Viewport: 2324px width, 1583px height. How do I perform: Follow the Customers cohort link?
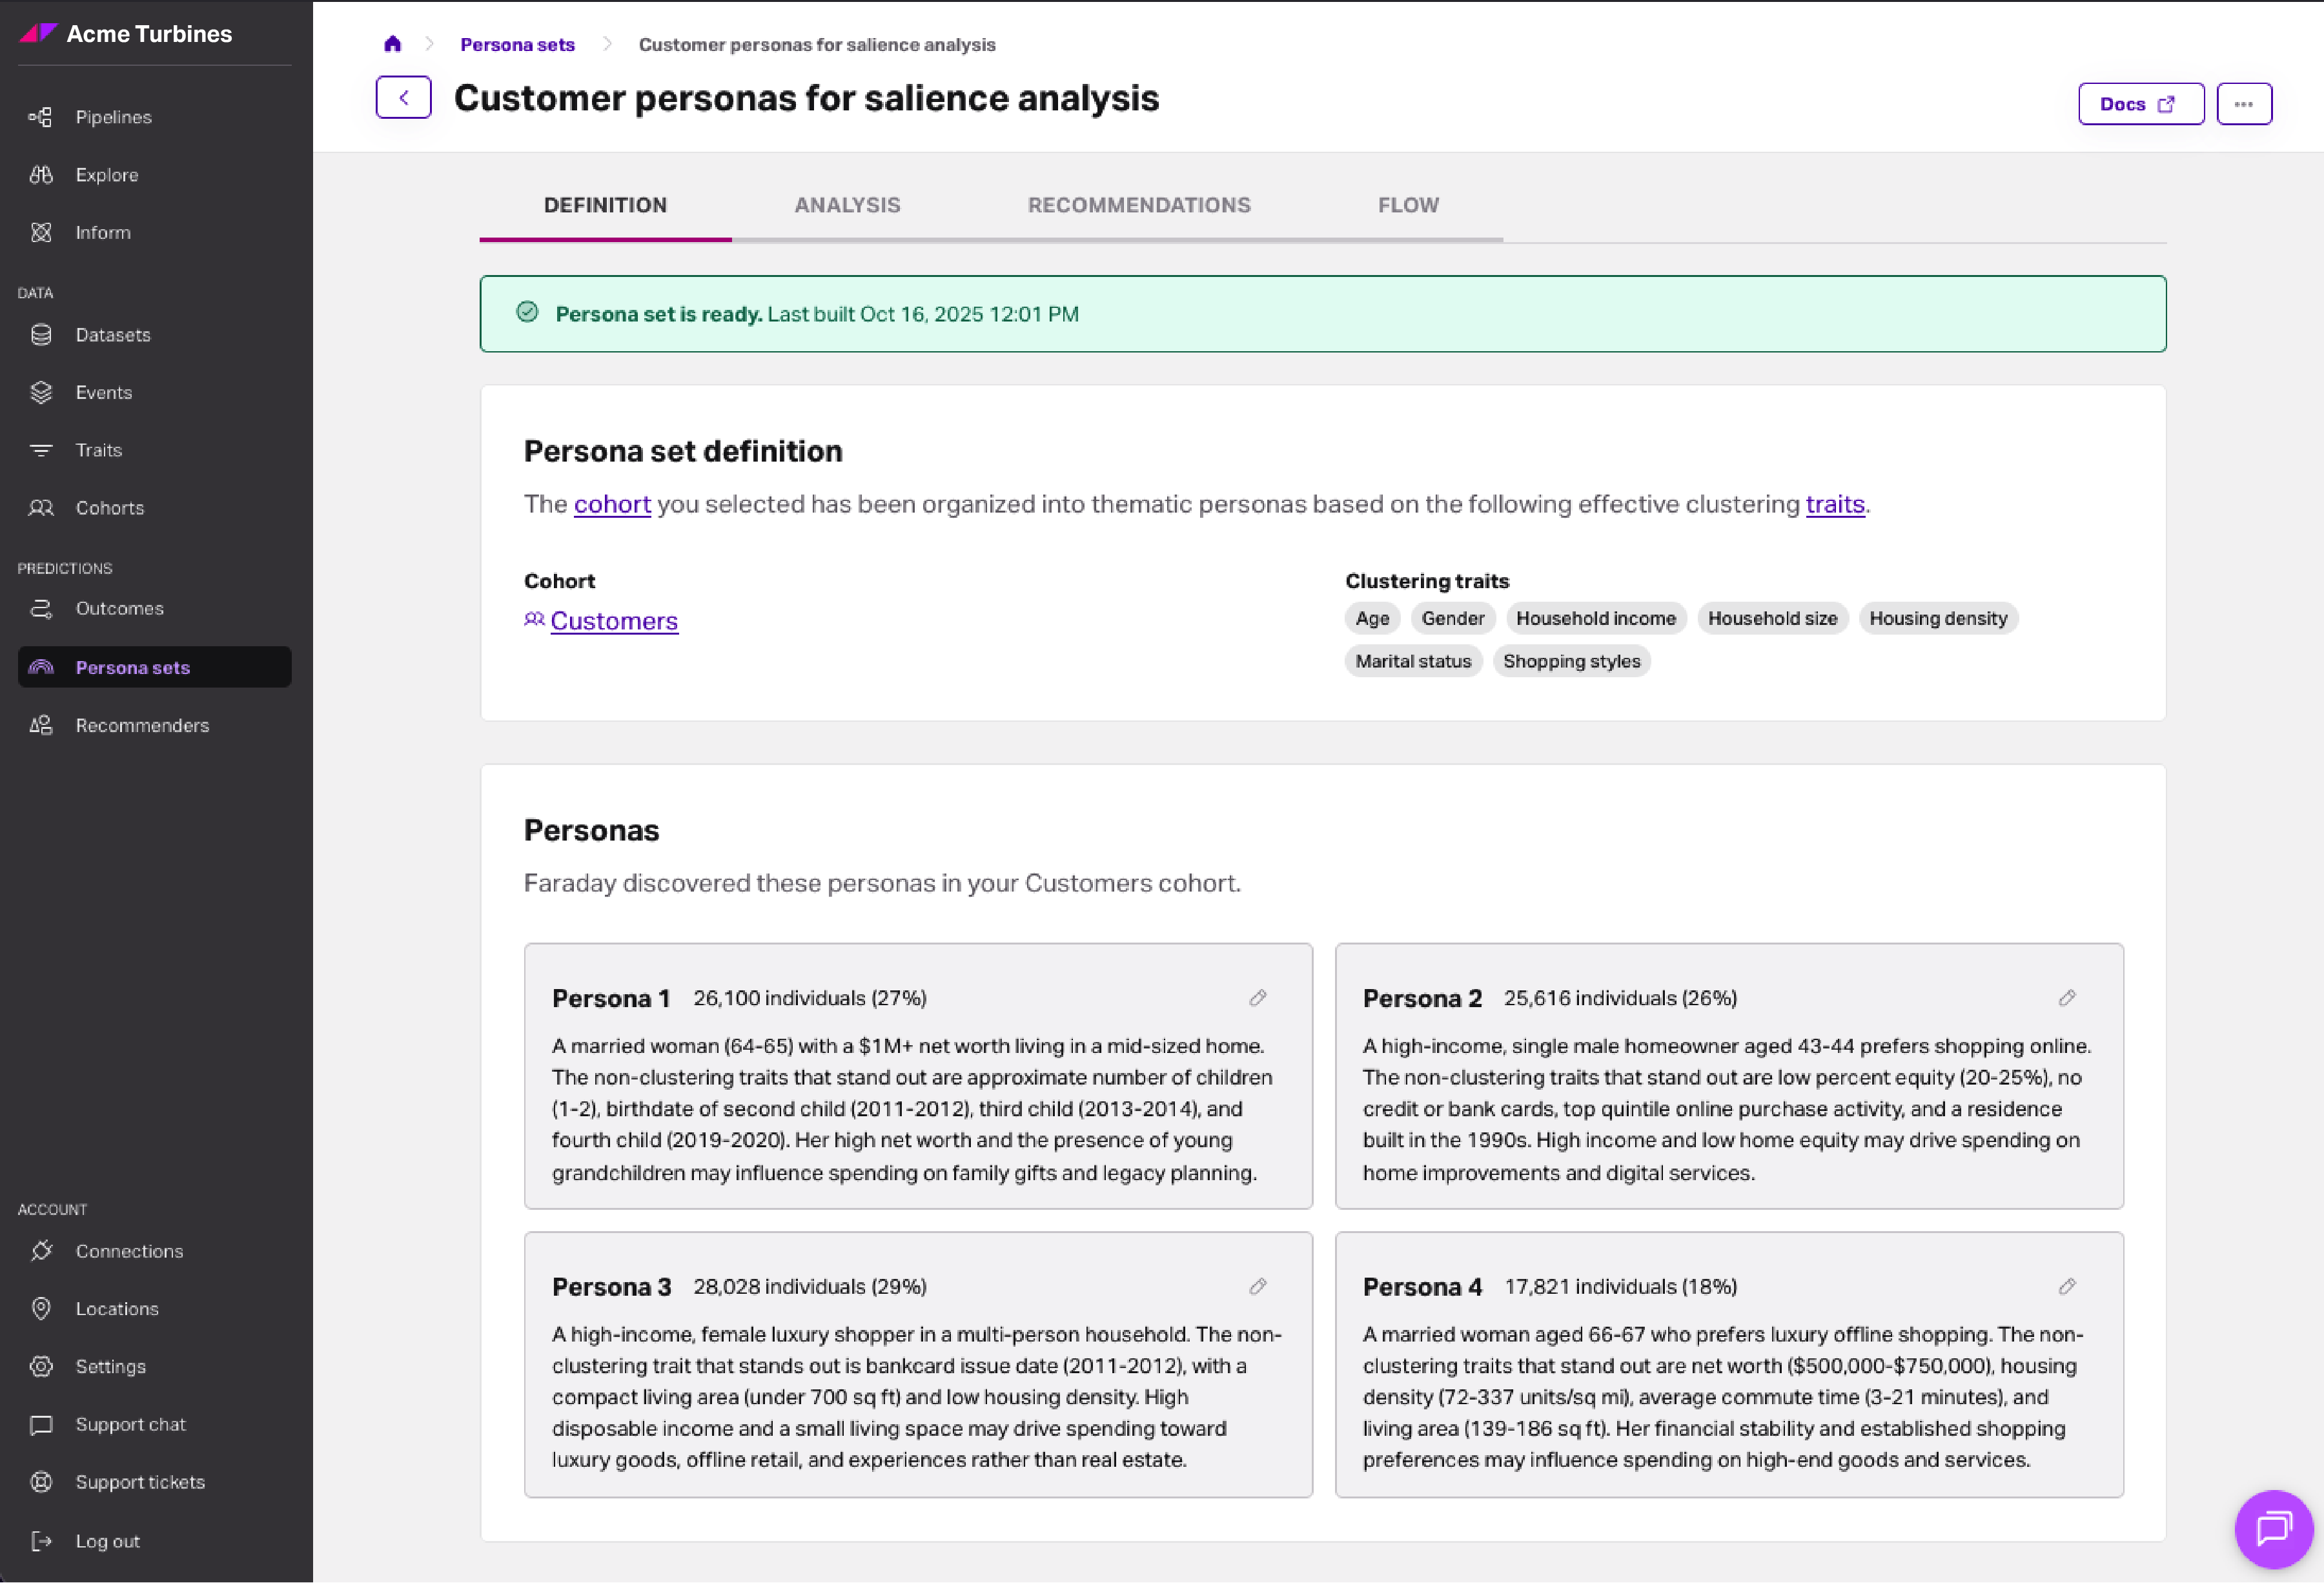tap(613, 621)
